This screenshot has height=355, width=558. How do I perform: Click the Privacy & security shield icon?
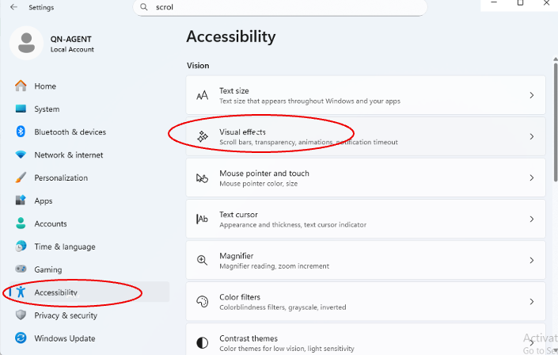(x=21, y=315)
